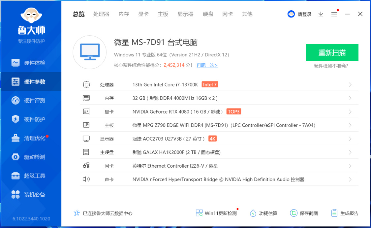Viewport: 371px width, 228px height.
Task: Open 功耗估算 power estimate
Action: (x=263, y=213)
